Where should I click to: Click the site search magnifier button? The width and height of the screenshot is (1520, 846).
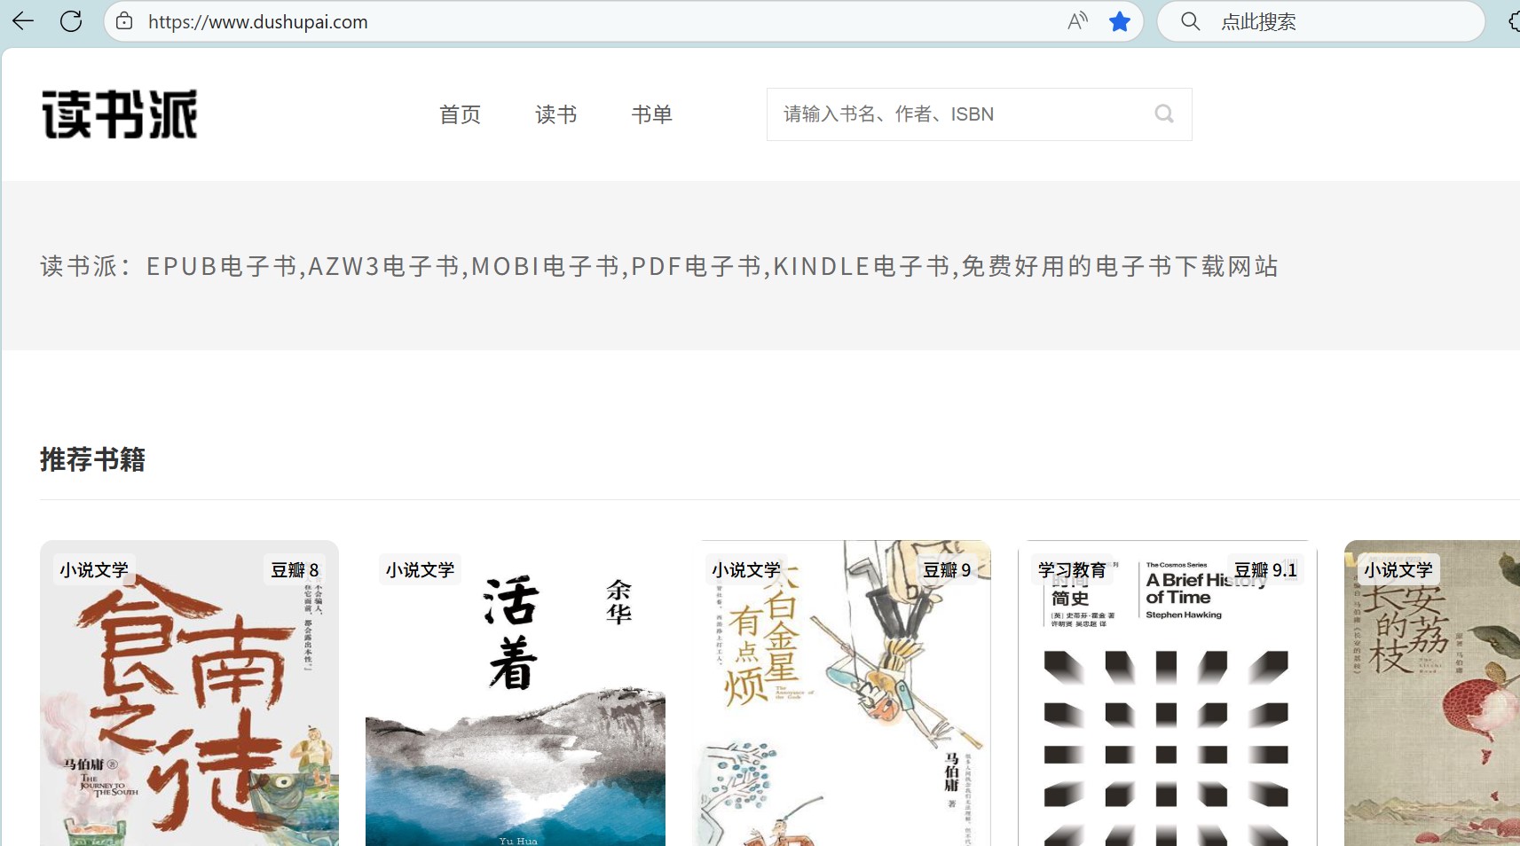click(x=1164, y=114)
